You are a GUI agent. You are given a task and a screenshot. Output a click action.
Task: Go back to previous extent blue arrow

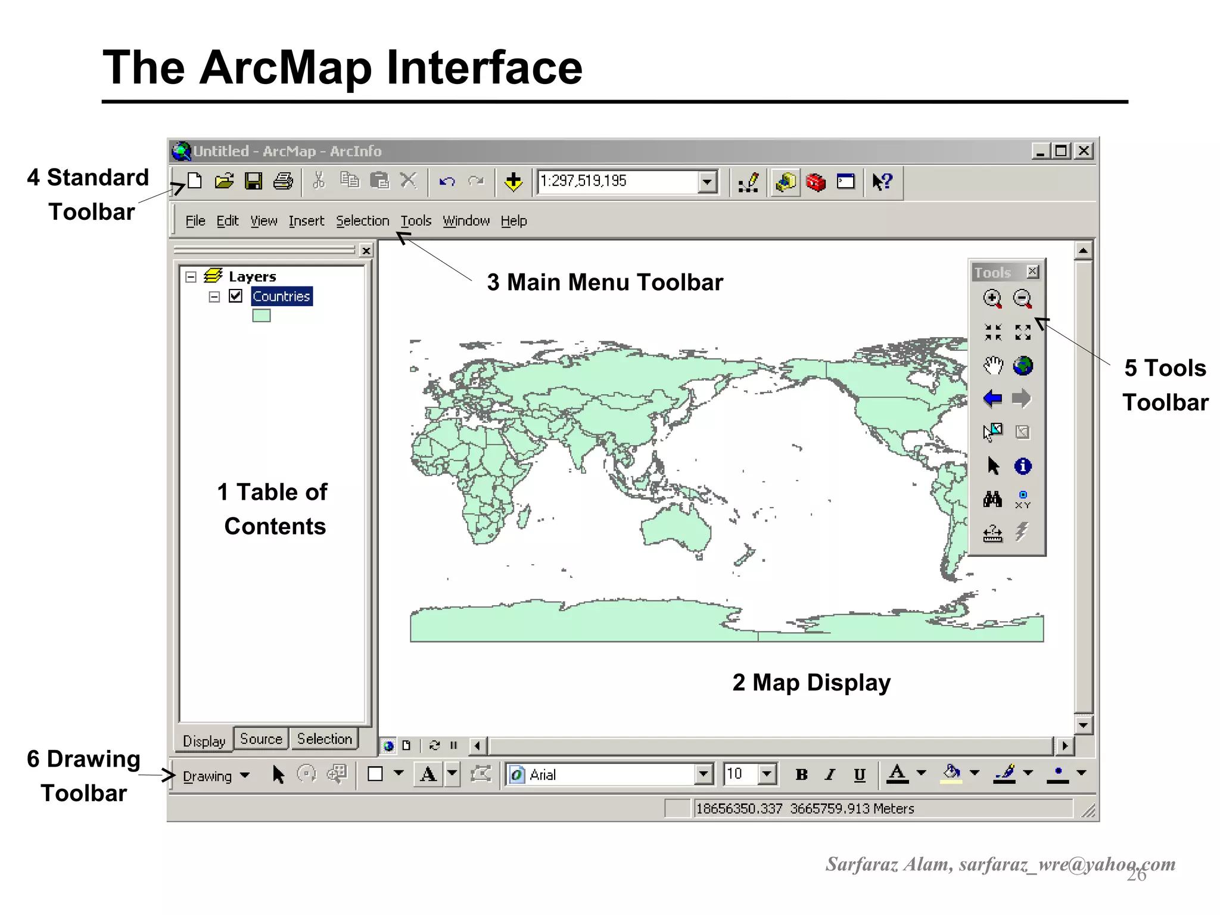click(992, 399)
